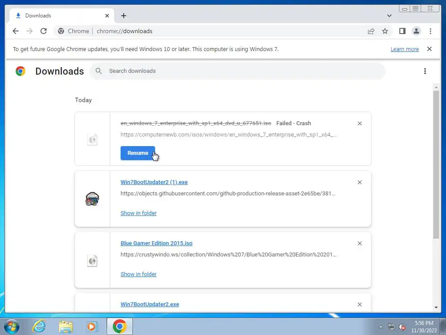This screenshot has height=335, width=446.
Task: Remove Blue Gamer Edition 2015.iso from list
Action: tap(359, 243)
